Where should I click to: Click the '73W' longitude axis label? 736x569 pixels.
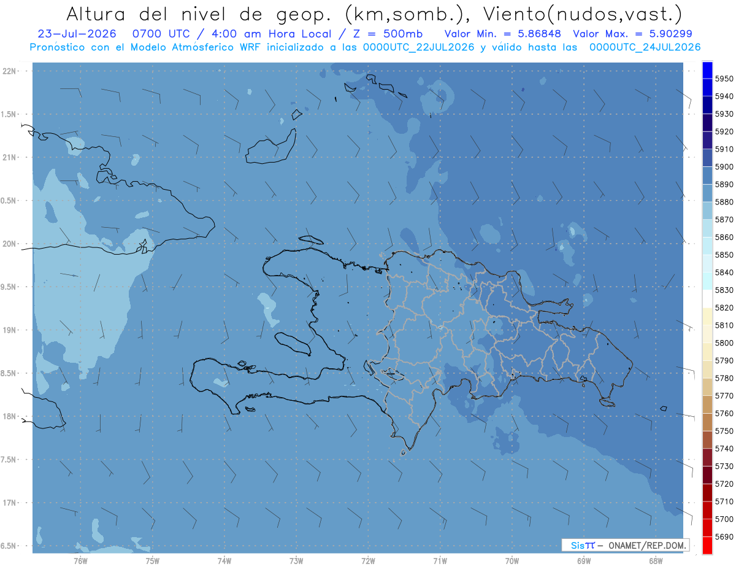coord(296,560)
